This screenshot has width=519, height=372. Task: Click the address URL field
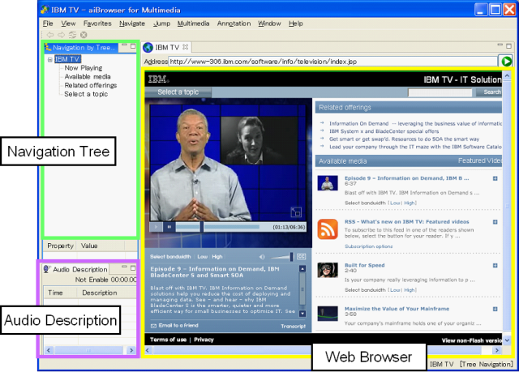pyautogui.click(x=332, y=62)
